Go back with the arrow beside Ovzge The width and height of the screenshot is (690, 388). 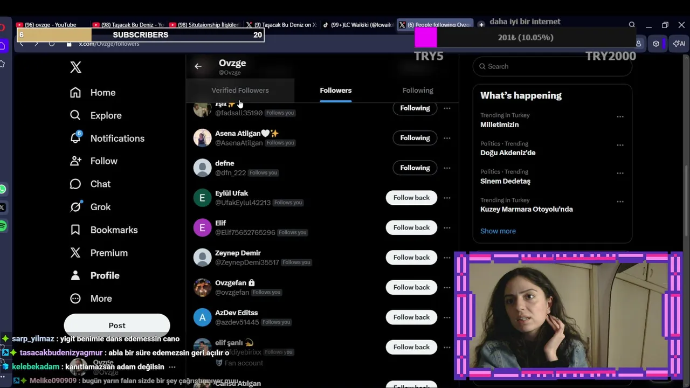pos(198,66)
